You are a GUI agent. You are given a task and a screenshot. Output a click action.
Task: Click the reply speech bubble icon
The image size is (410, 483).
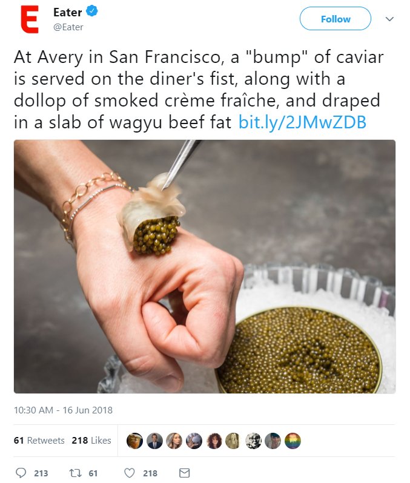pyautogui.click(x=21, y=473)
